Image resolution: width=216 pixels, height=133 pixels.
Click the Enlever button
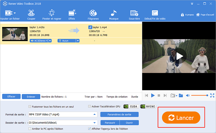pyautogui.click(x=31, y=97)
